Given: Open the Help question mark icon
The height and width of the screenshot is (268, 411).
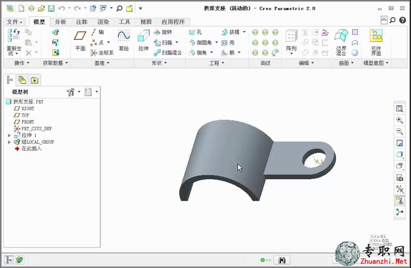Looking at the screenshot, I should click(x=402, y=20).
